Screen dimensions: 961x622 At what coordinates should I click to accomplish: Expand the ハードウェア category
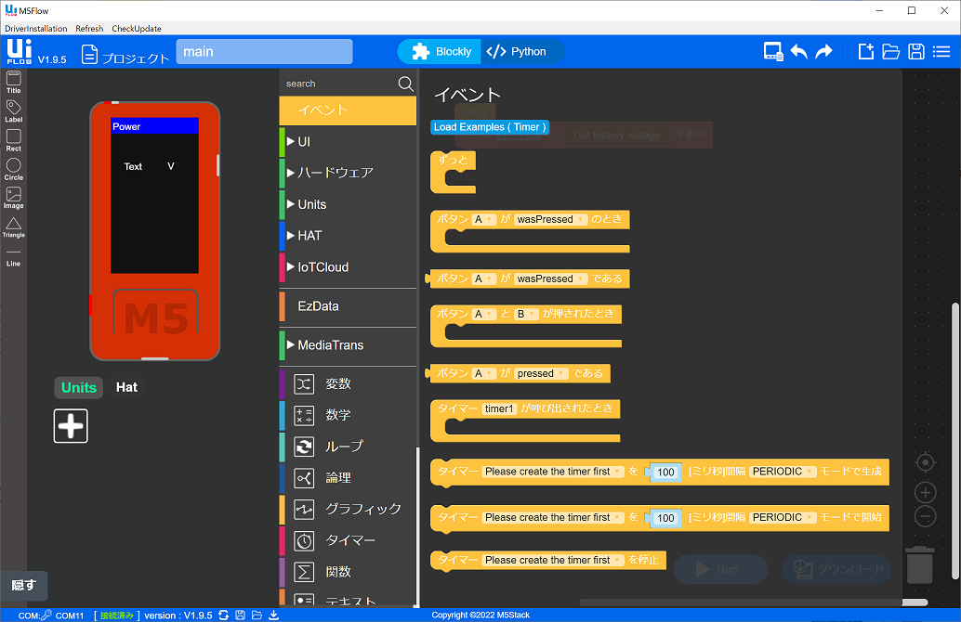point(348,173)
